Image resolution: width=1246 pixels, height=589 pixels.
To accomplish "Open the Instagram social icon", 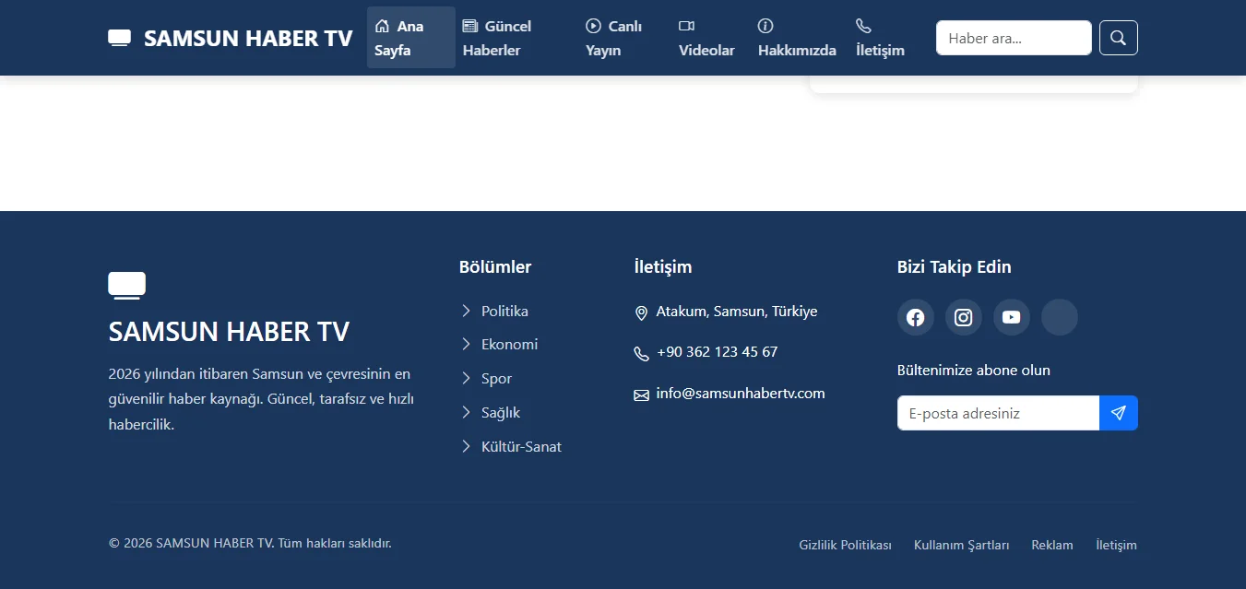I will [963, 317].
